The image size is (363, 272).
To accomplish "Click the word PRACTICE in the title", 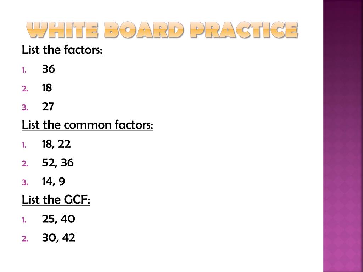I will (244, 30).
